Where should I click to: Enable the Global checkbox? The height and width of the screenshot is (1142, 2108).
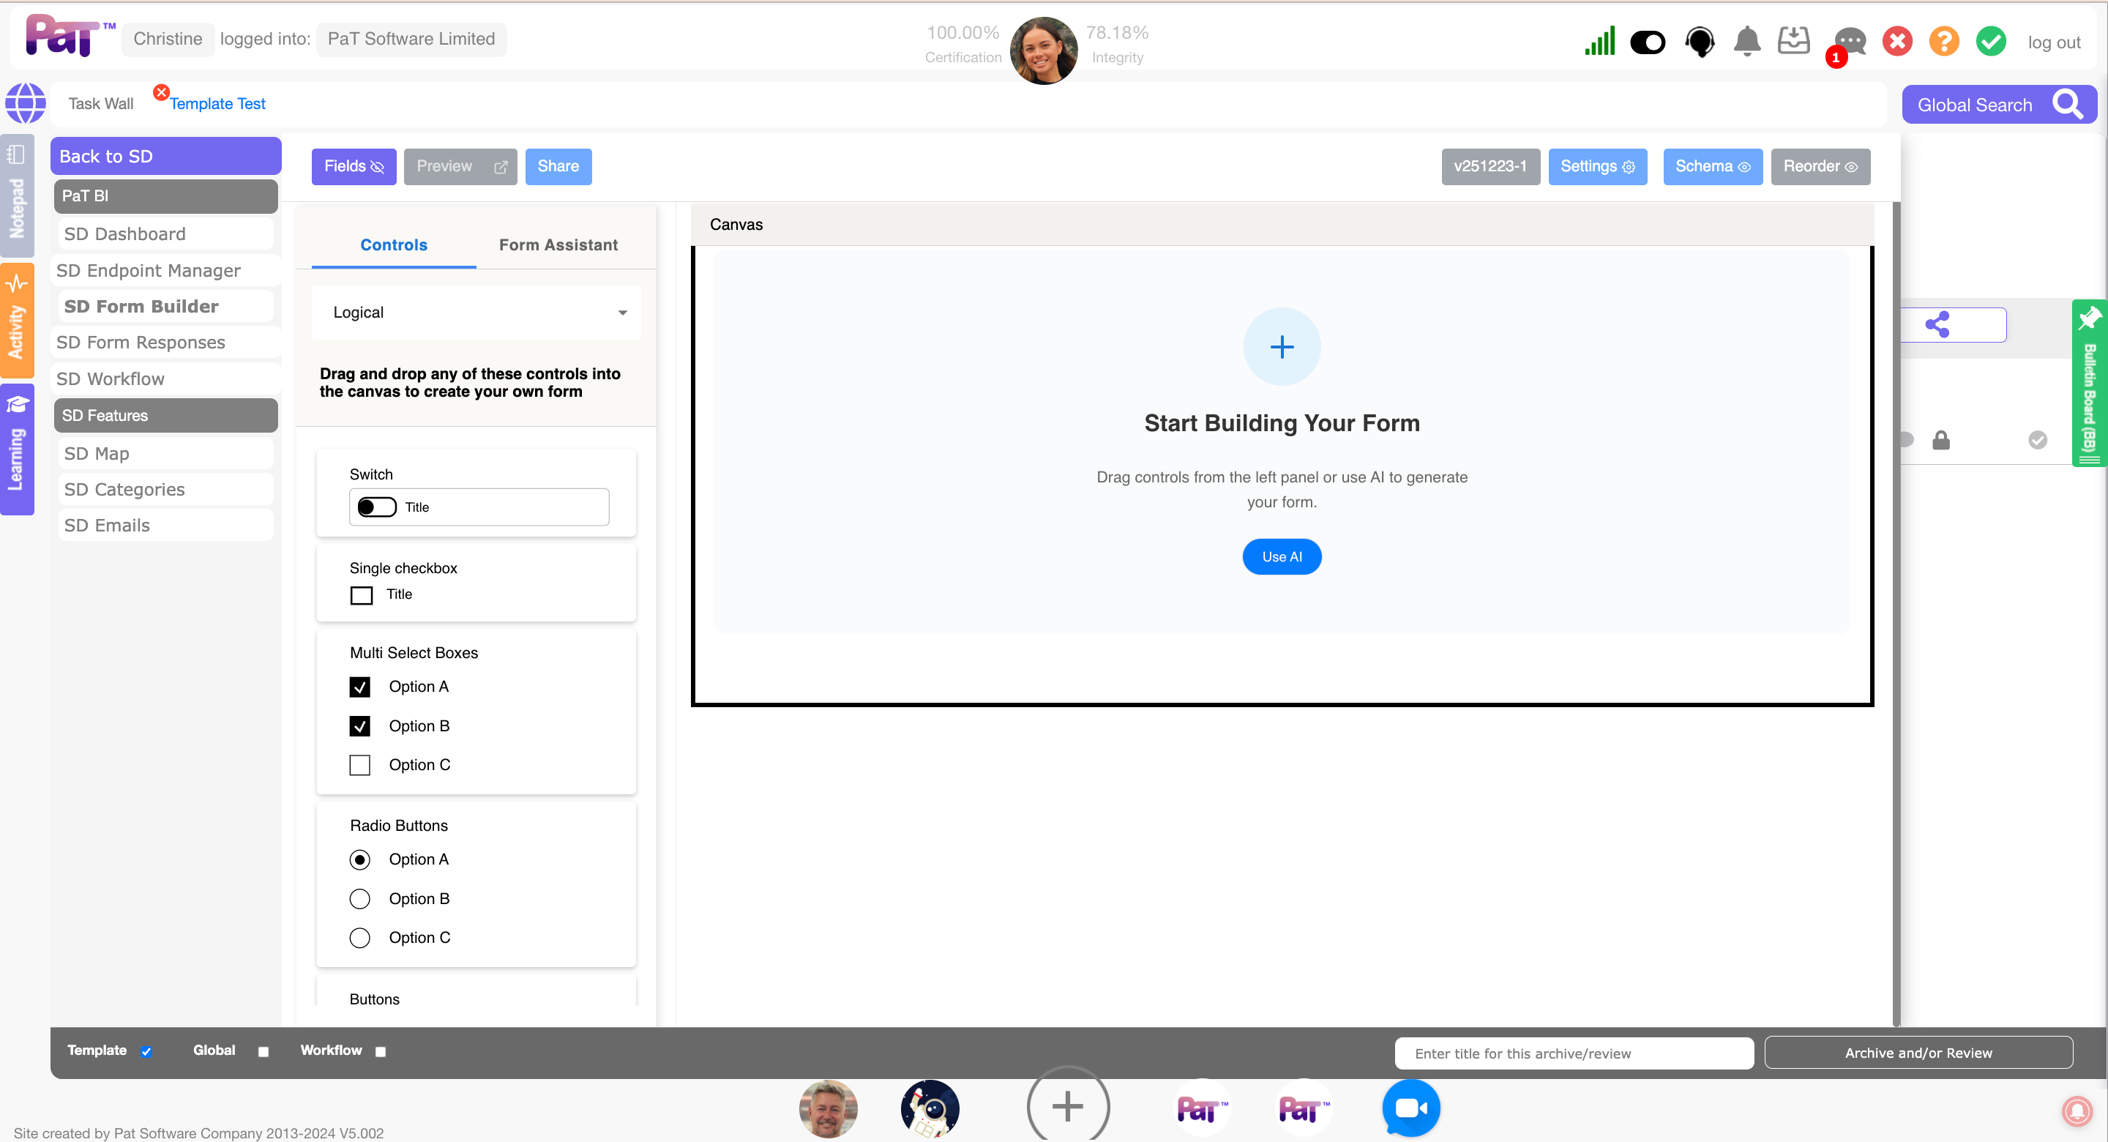(x=263, y=1052)
